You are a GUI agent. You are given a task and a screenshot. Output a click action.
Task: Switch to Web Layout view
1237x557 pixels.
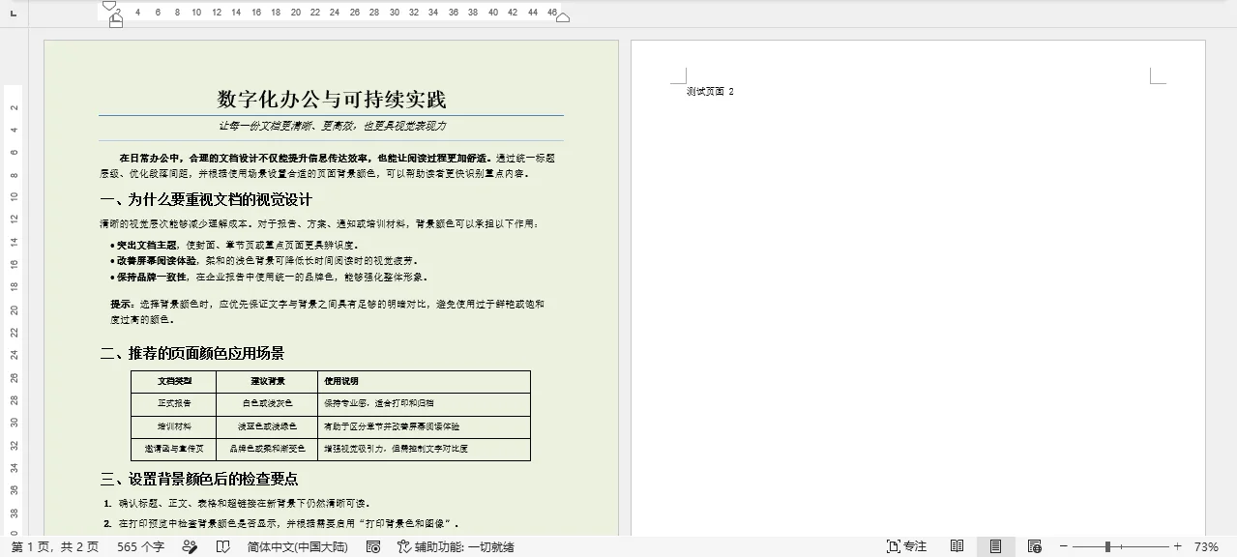click(x=1035, y=546)
